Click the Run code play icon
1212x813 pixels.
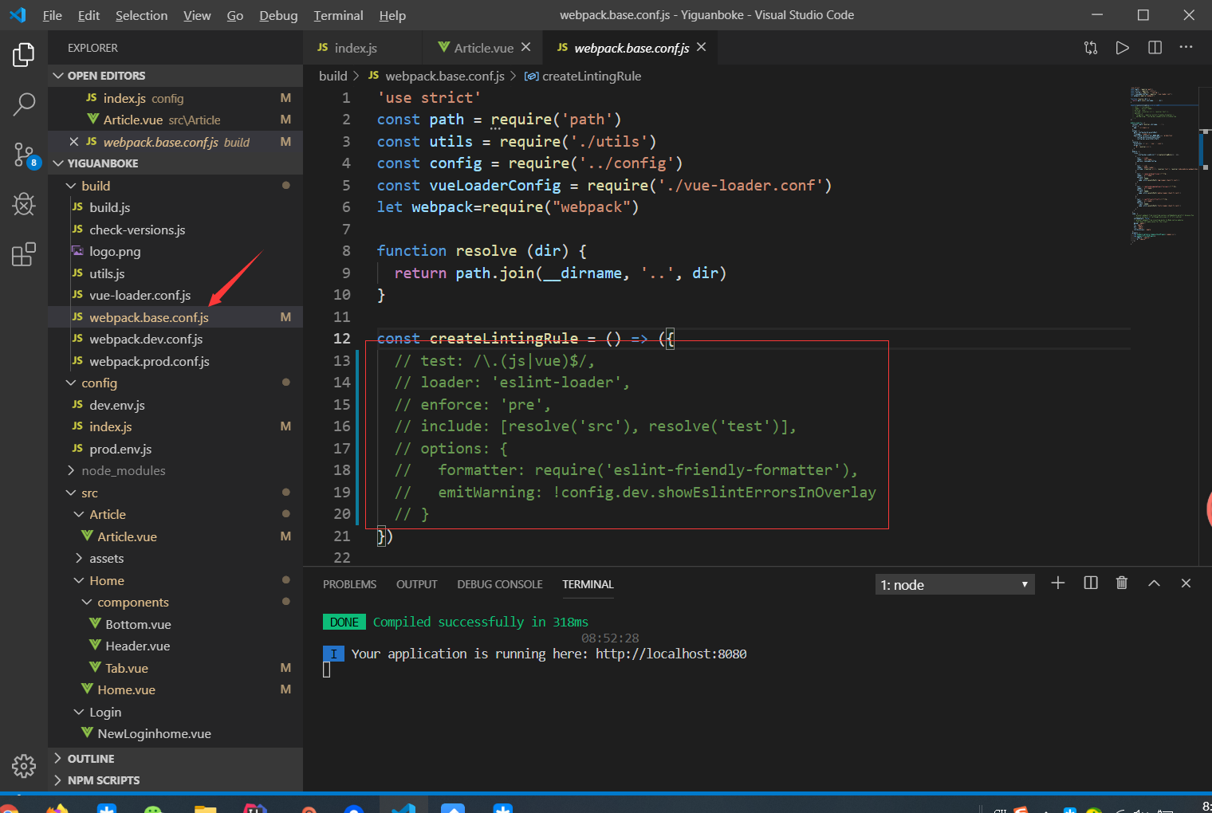click(x=1122, y=48)
